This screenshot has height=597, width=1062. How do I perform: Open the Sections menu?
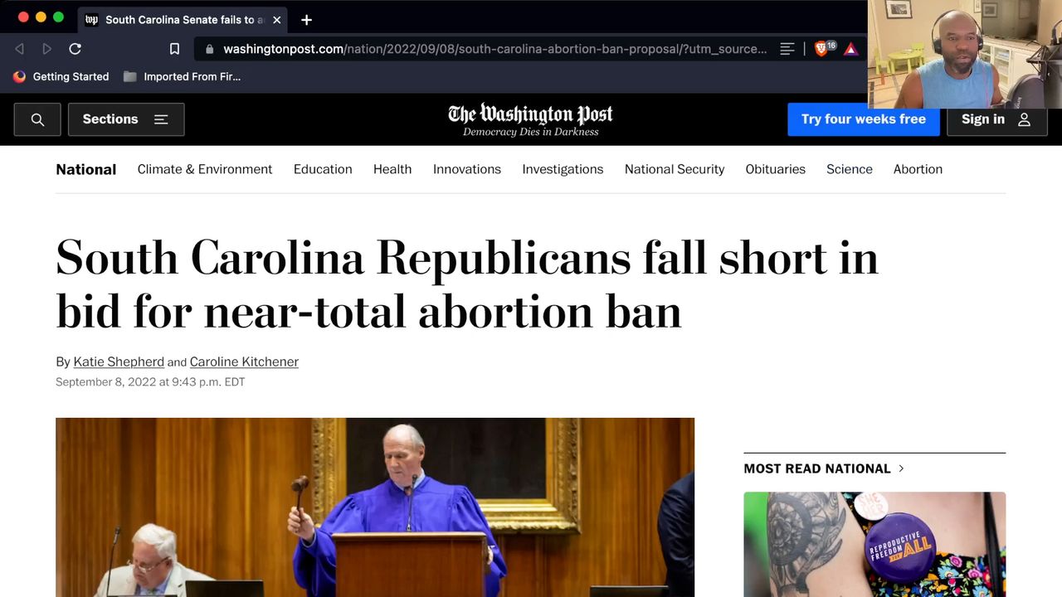click(x=126, y=119)
